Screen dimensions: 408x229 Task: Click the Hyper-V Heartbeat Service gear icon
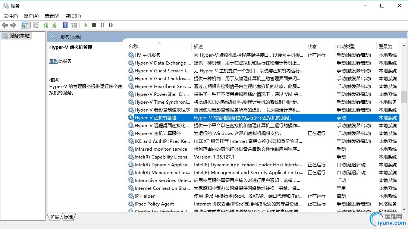[x=131, y=86]
